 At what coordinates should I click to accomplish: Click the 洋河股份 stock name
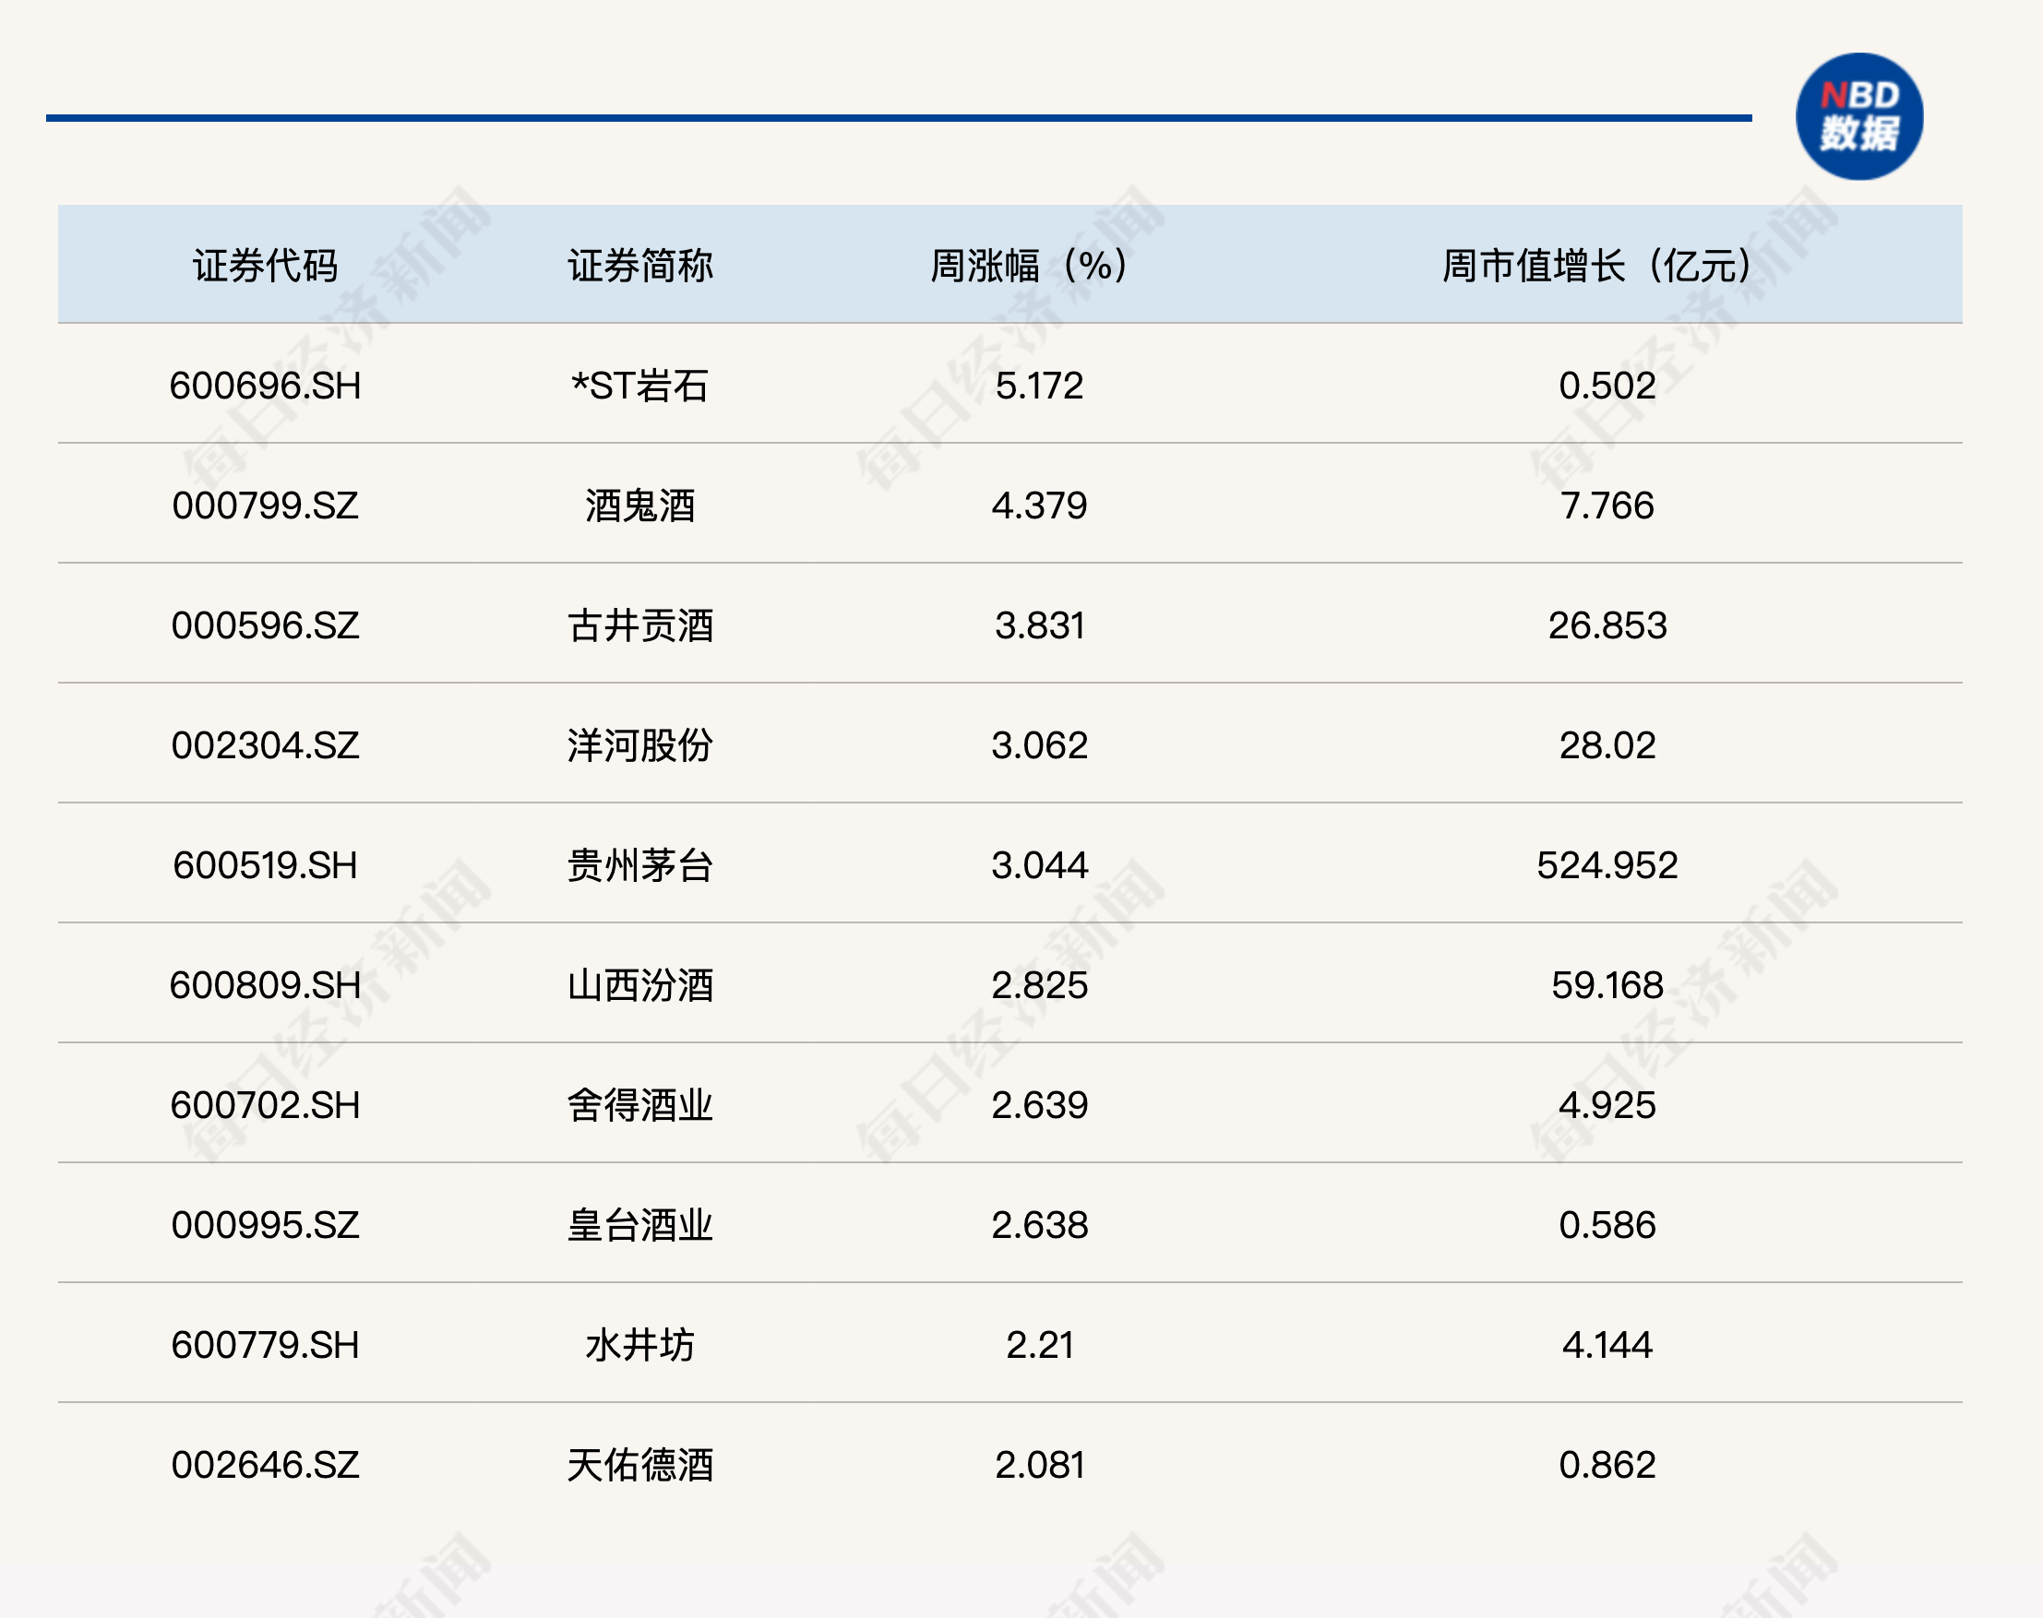tap(640, 745)
